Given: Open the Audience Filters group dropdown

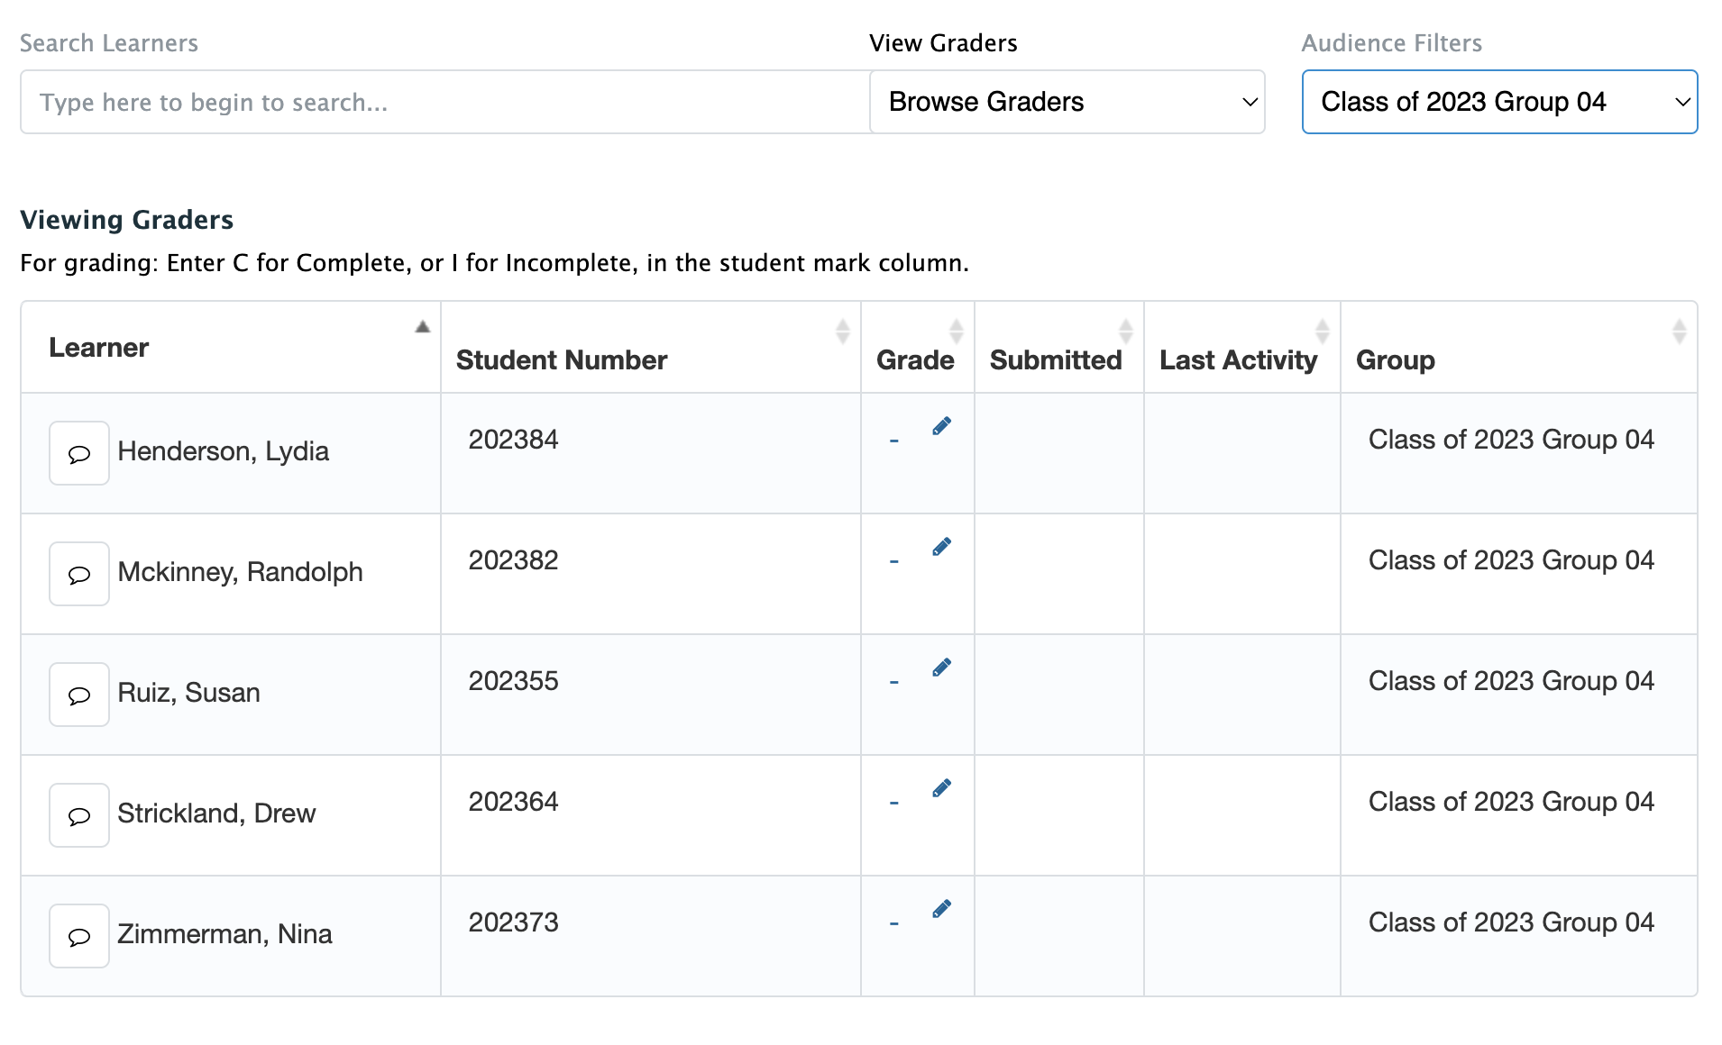Looking at the screenshot, I should coord(1498,102).
